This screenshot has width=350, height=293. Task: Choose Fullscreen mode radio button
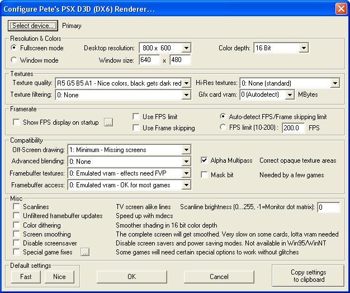[14, 48]
